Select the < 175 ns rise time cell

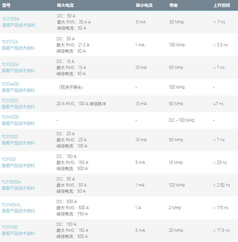tap(221, 208)
